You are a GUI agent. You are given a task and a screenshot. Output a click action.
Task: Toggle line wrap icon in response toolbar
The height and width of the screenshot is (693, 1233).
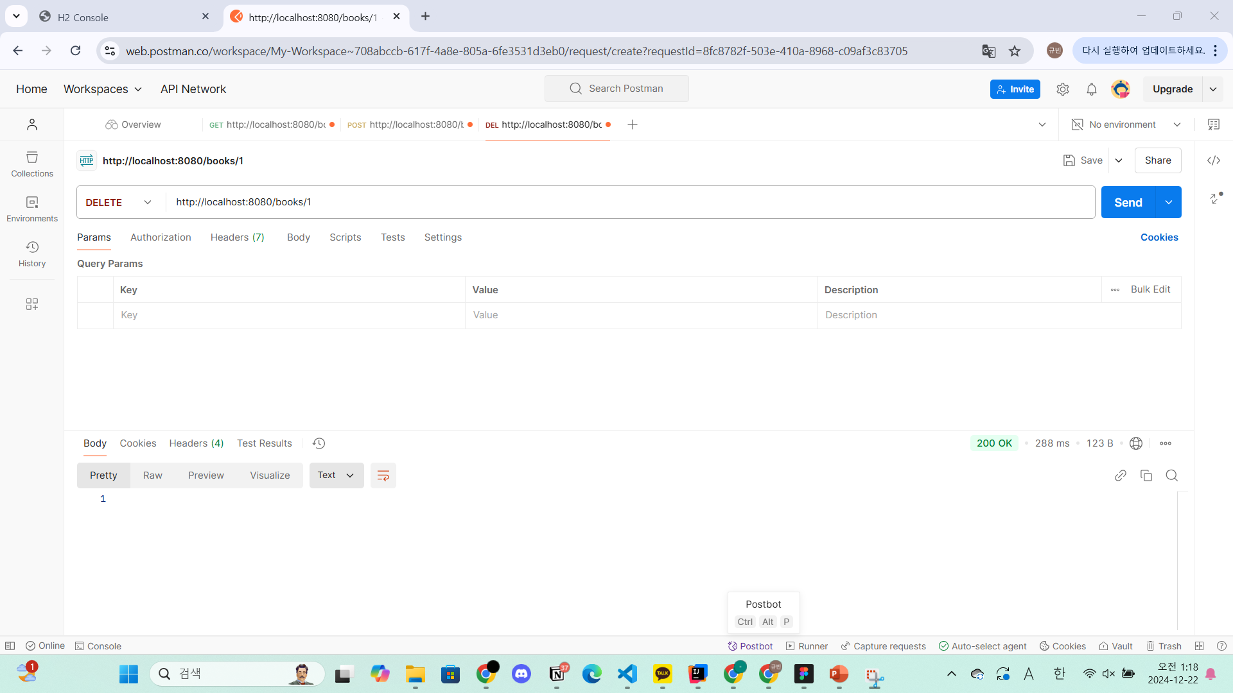pyautogui.click(x=383, y=475)
